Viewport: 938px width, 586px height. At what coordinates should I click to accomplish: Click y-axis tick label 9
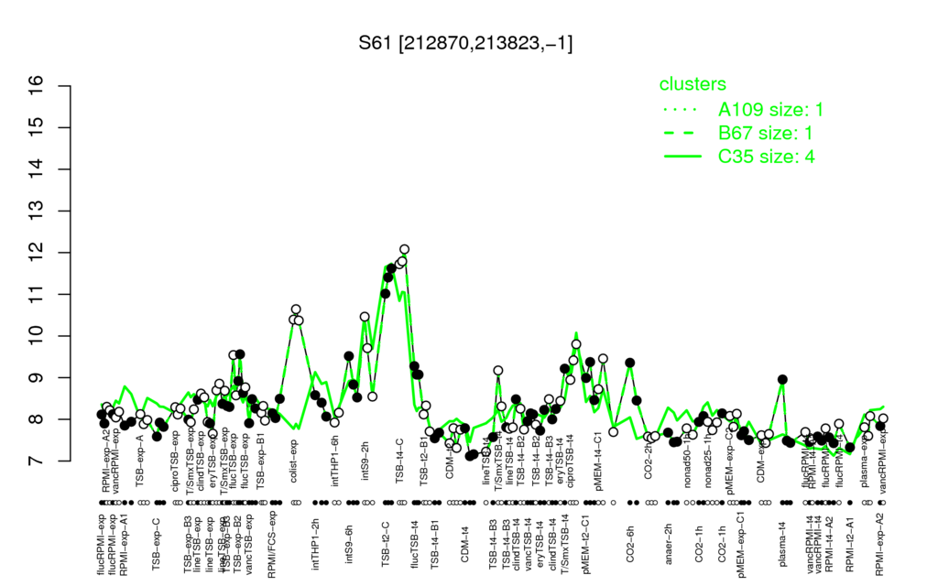tap(37, 378)
